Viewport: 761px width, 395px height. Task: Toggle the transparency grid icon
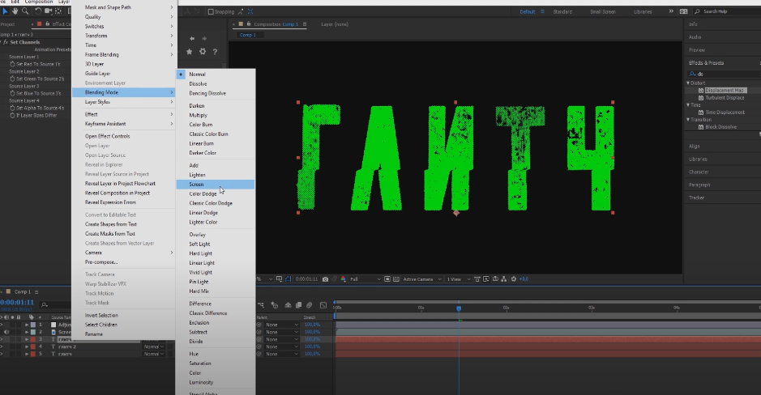point(396,279)
